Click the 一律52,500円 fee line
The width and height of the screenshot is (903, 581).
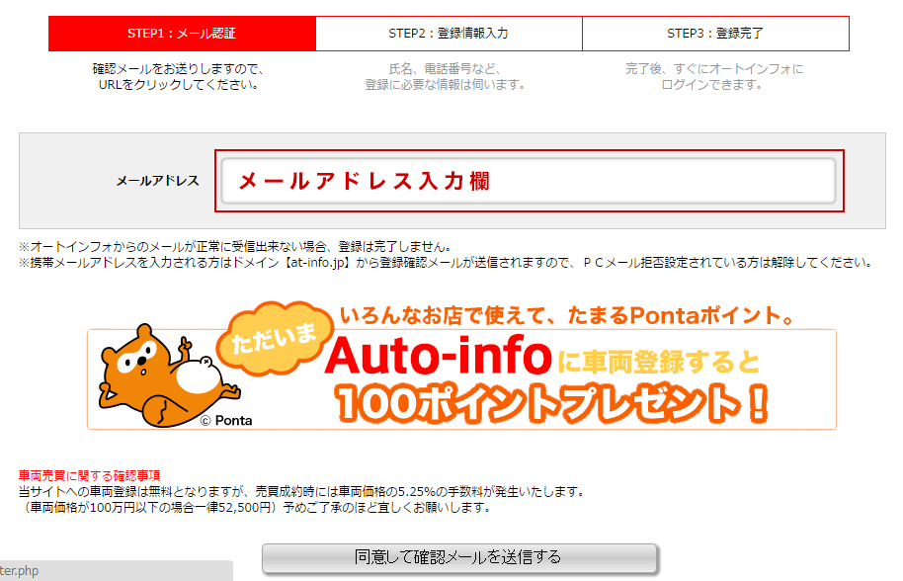(255, 507)
